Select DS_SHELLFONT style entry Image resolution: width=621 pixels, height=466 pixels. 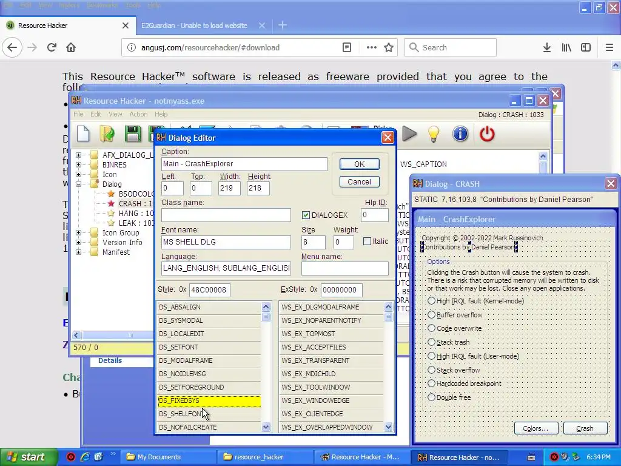coord(209,414)
